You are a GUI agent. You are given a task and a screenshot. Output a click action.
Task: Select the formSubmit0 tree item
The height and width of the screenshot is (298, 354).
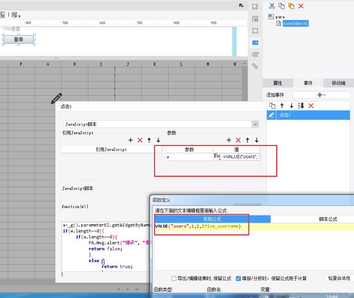pos(295,23)
